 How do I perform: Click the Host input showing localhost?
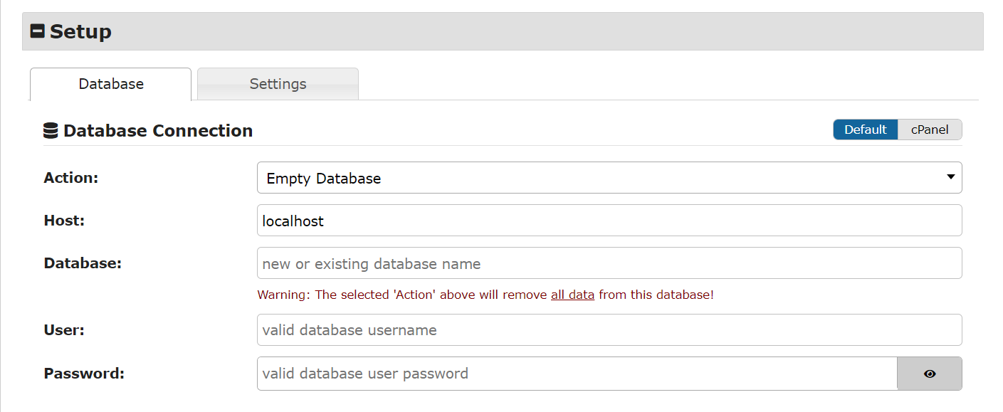pyautogui.click(x=609, y=220)
